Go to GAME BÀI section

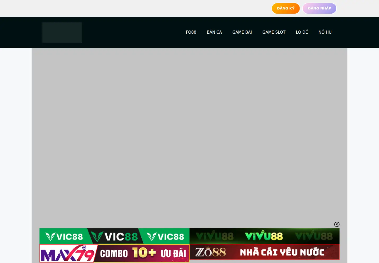point(242,32)
